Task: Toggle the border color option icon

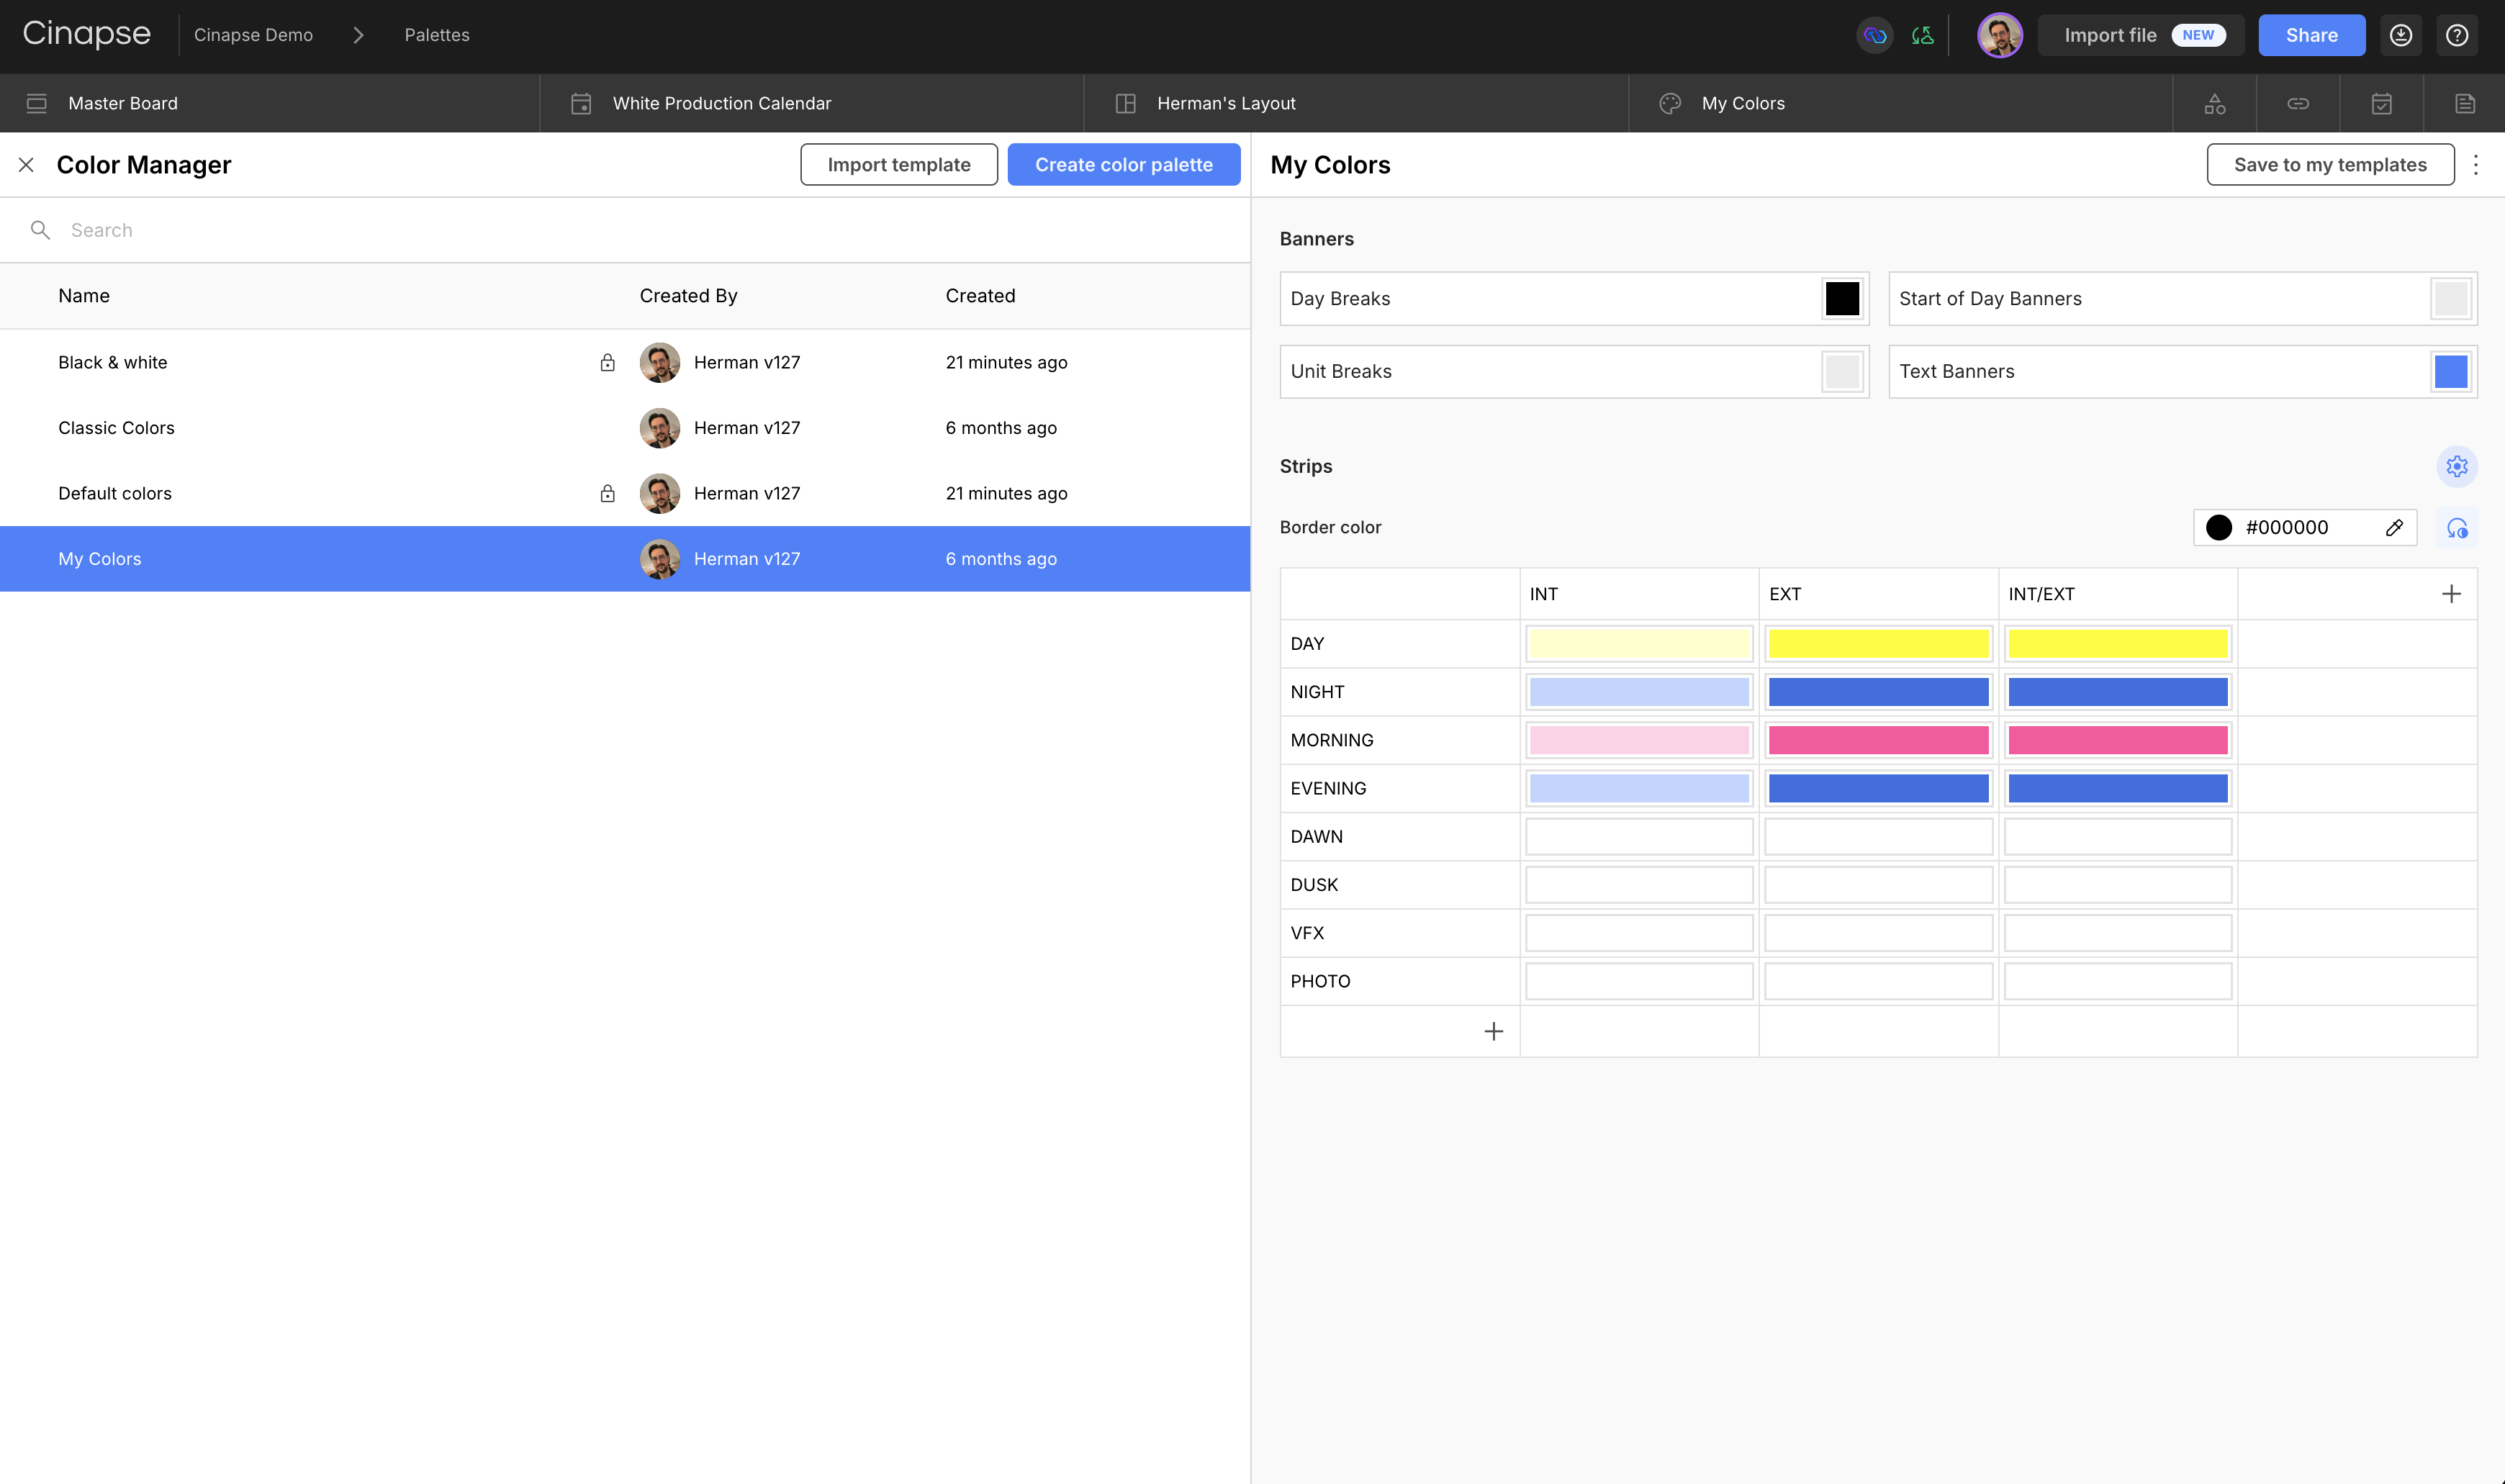Action: pos(2456,527)
